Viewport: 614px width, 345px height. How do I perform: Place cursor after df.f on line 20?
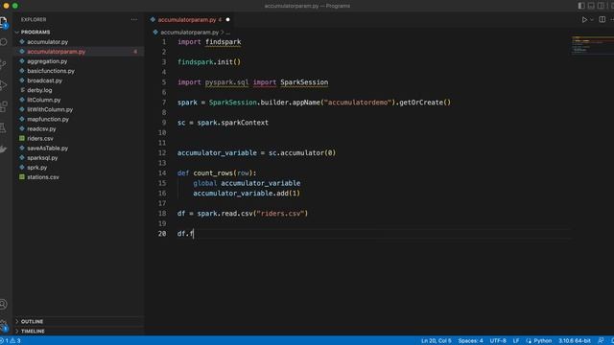(x=194, y=234)
